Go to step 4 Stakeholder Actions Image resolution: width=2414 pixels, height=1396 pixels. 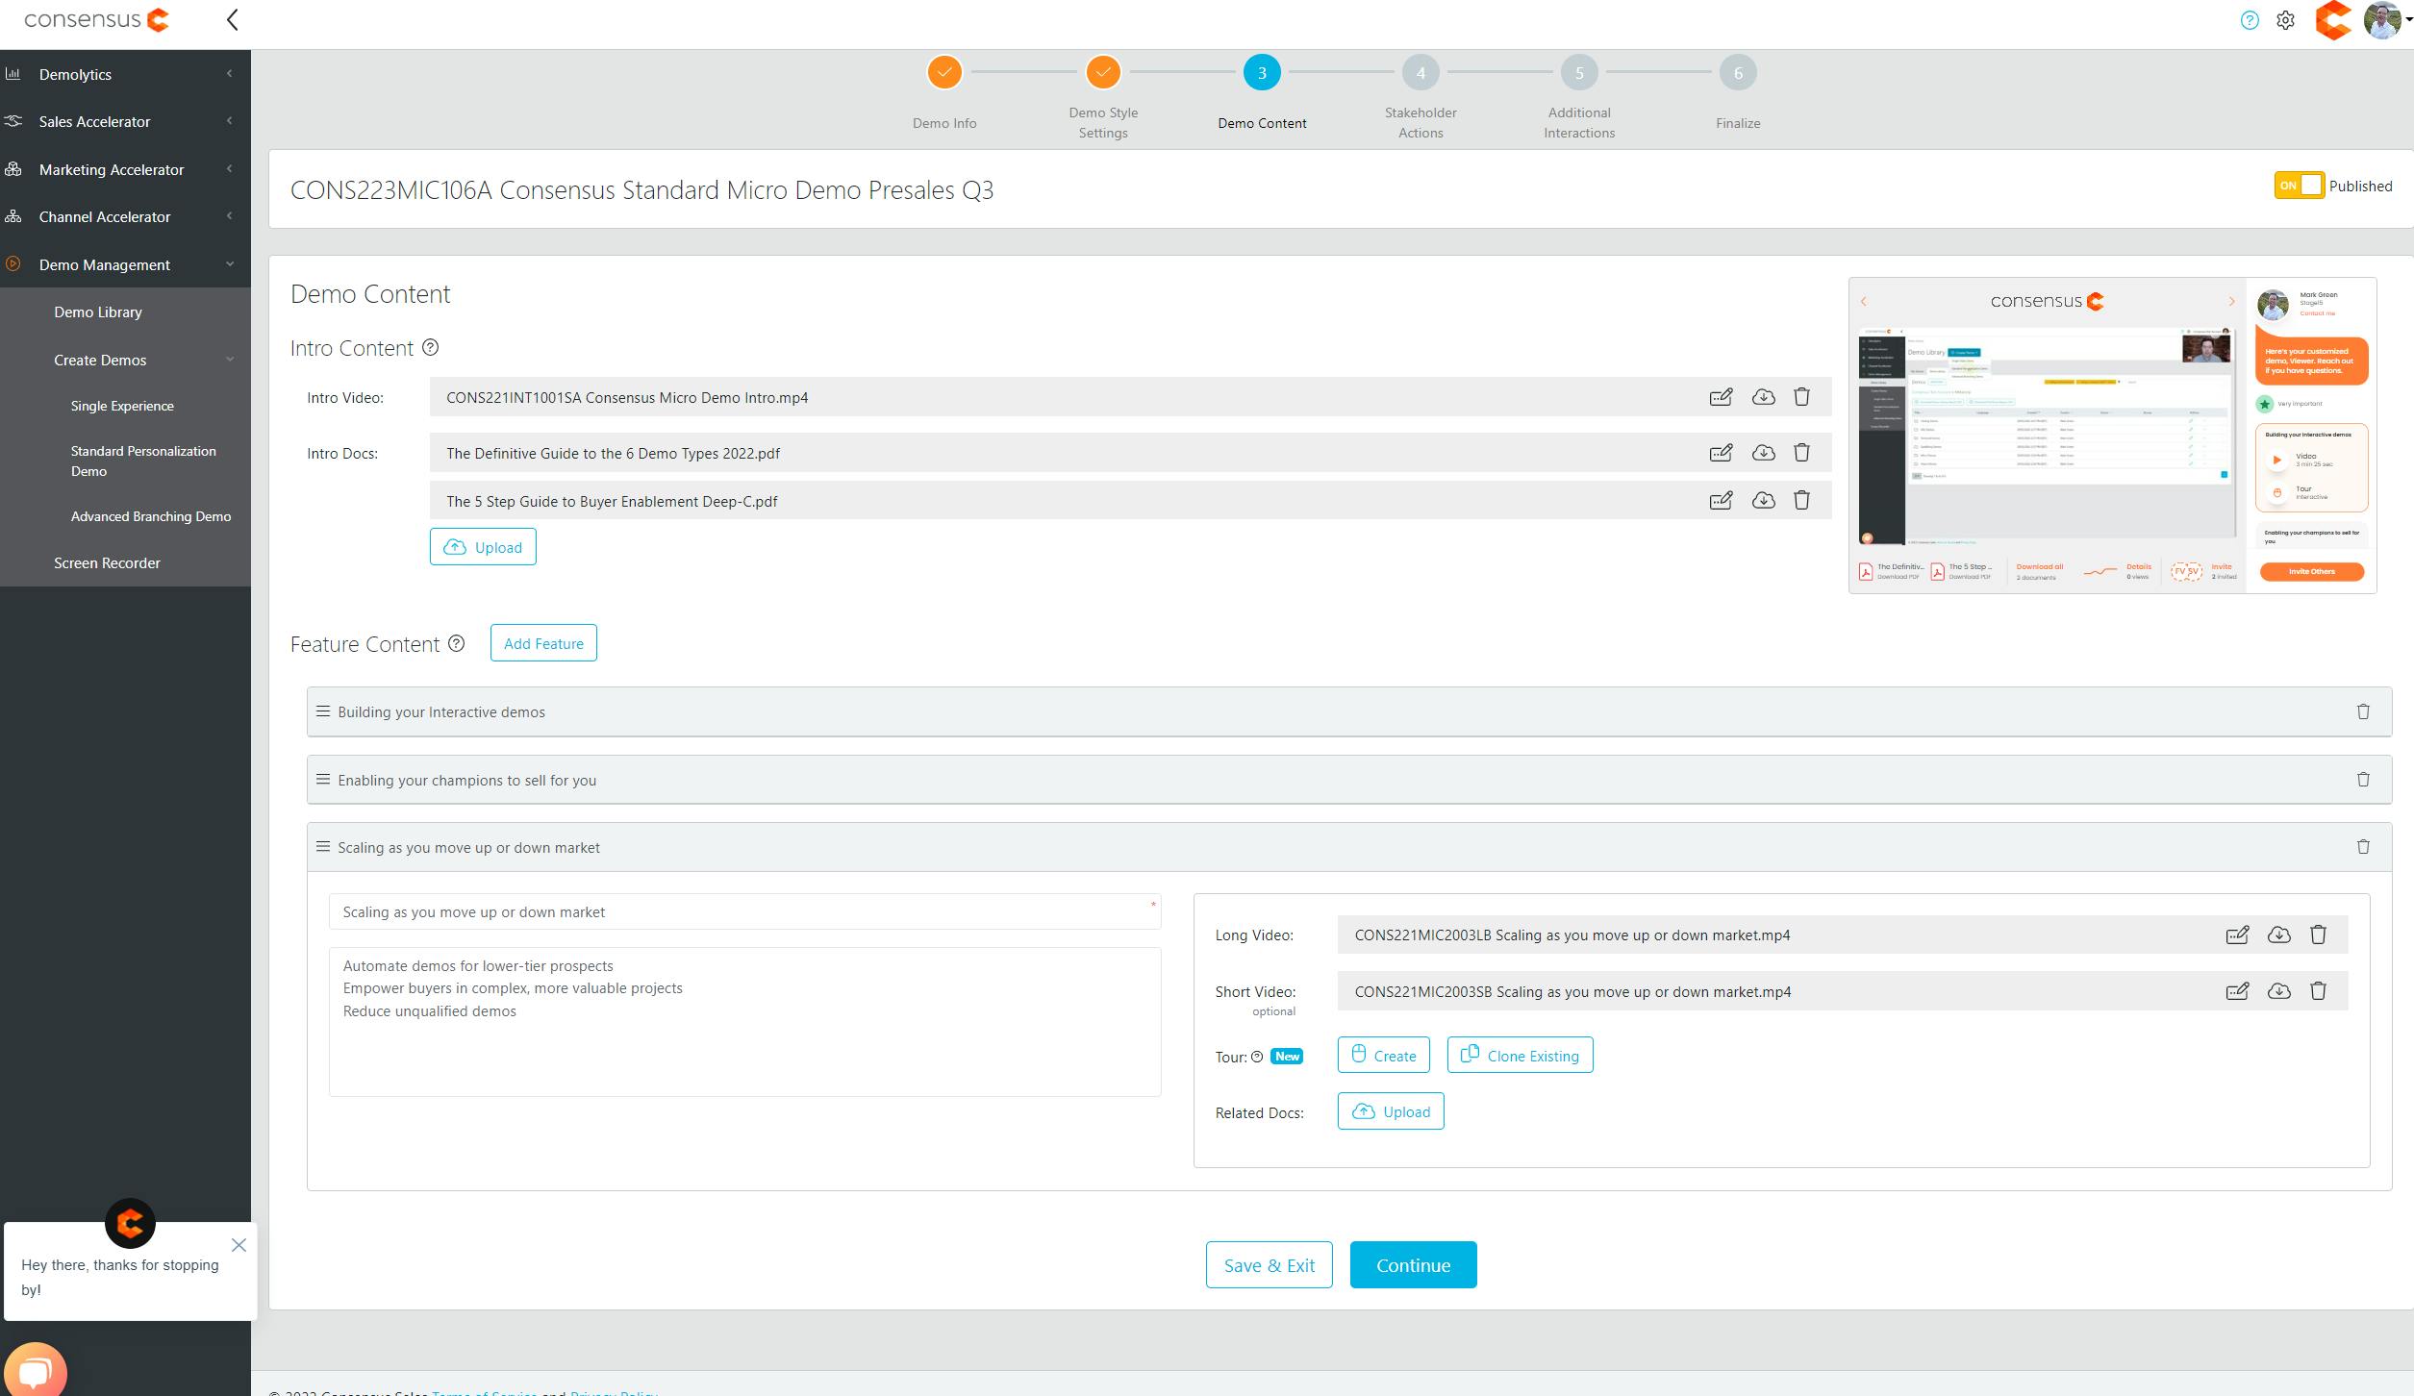(1420, 73)
